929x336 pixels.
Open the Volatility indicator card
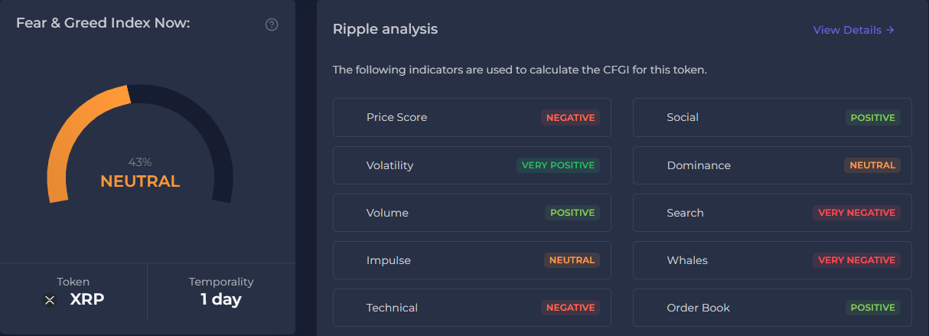click(471, 165)
